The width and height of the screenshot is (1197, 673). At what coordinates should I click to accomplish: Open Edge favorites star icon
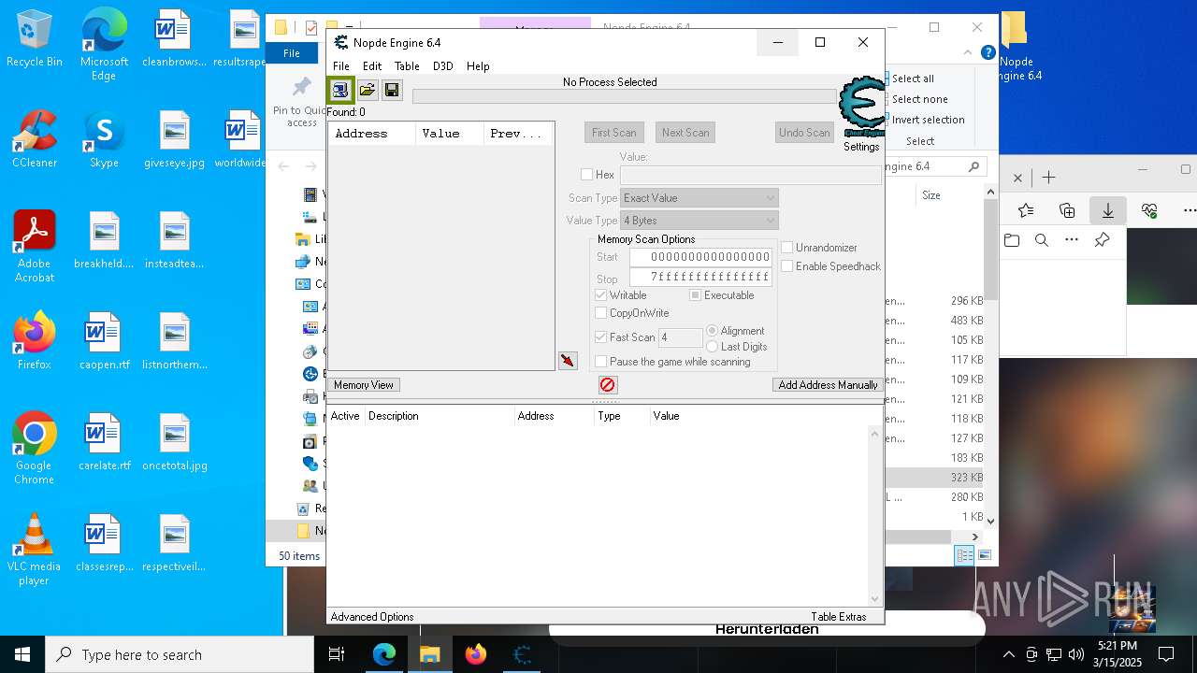(x=1026, y=210)
